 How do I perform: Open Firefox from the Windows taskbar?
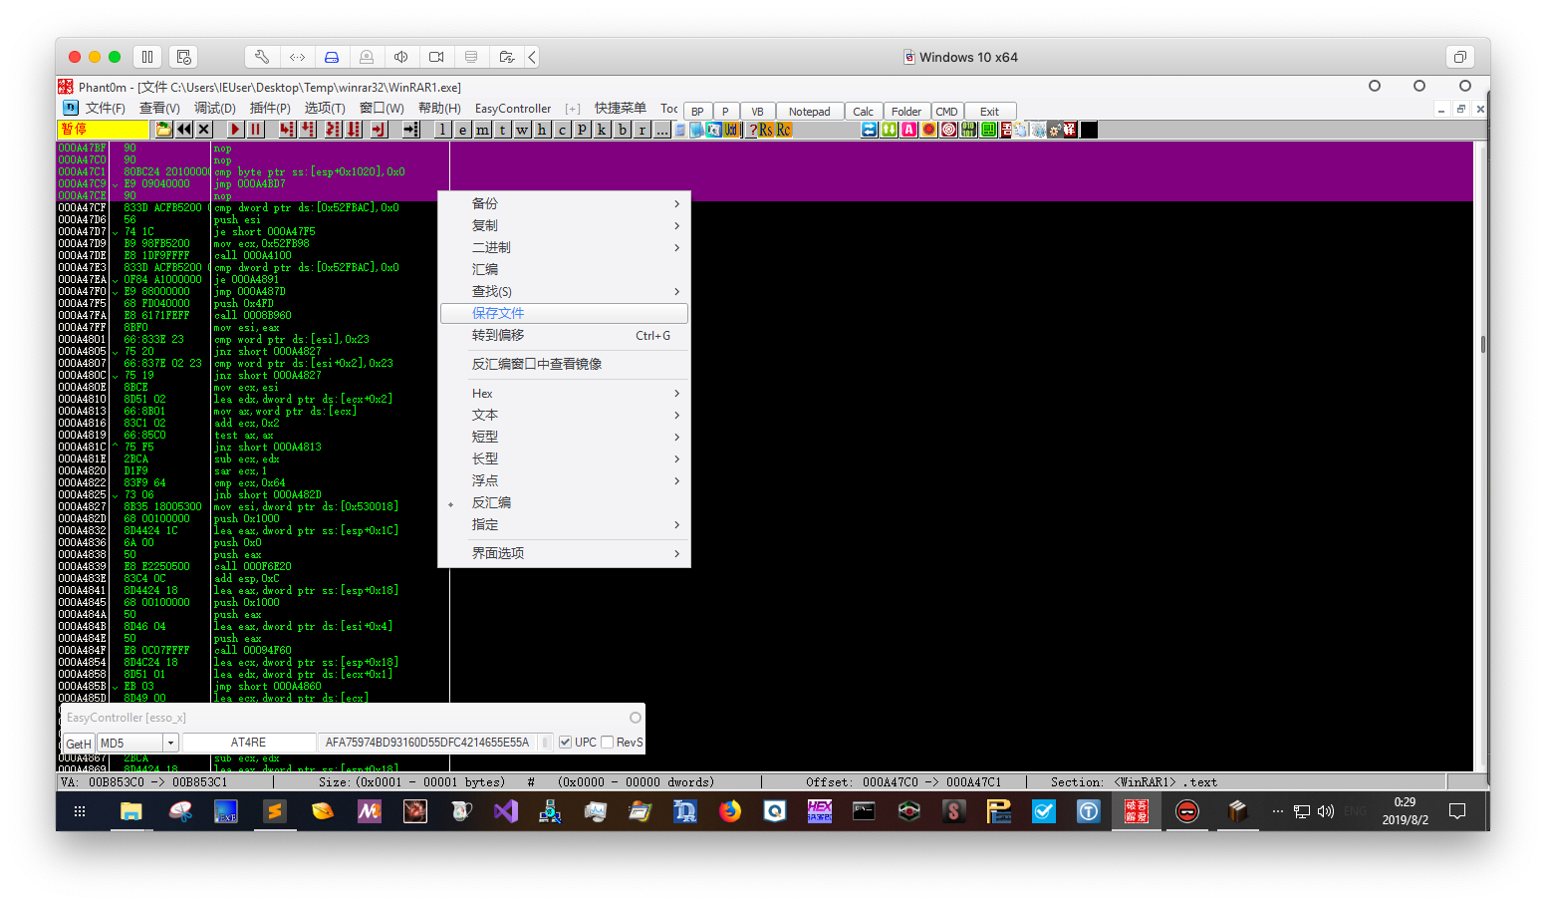(730, 811)
